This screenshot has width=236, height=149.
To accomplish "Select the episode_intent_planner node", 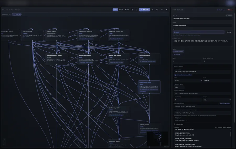I will (x=89, y=59).
